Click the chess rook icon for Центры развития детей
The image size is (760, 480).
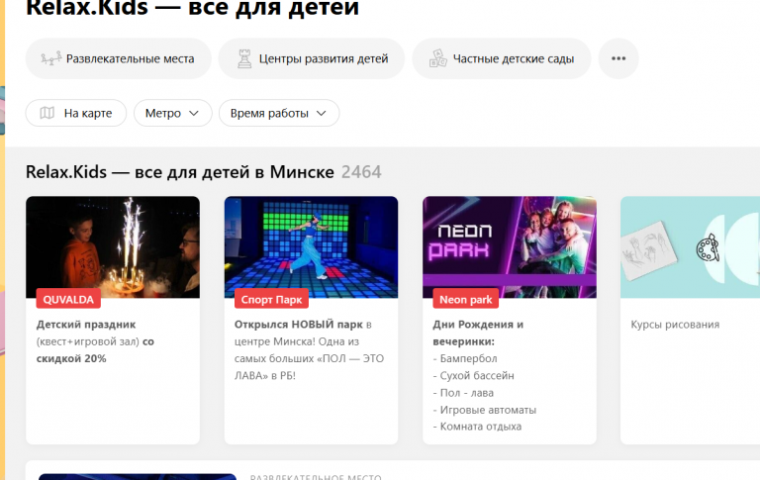[x=244, y=58]
